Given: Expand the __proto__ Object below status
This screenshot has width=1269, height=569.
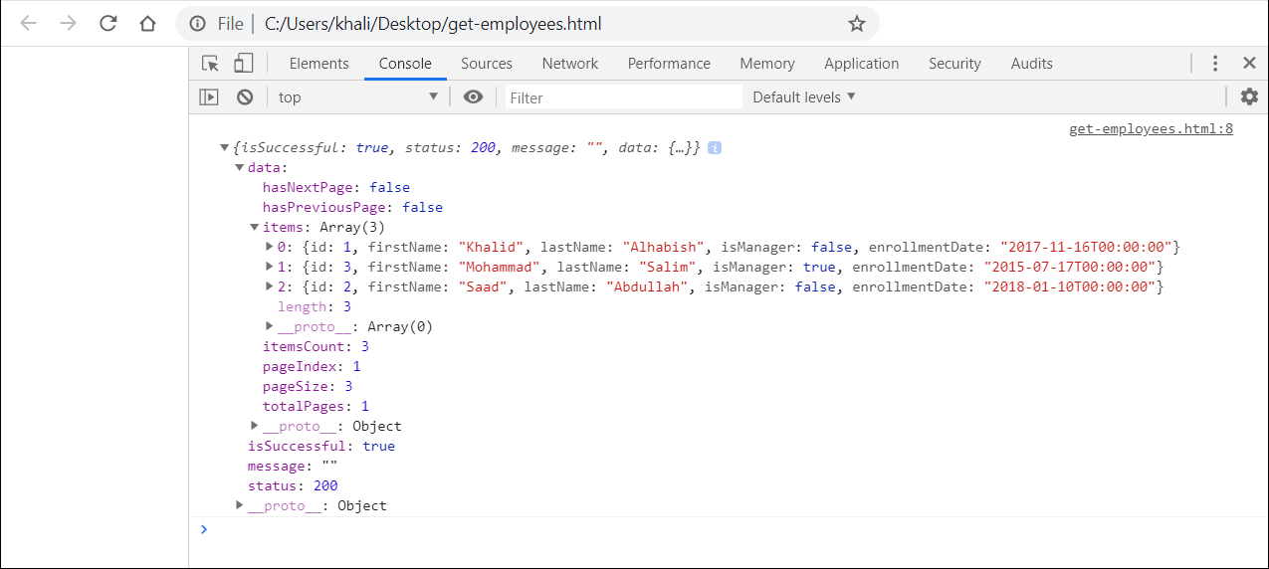Looking at the screenshot, I should [240, 505].
